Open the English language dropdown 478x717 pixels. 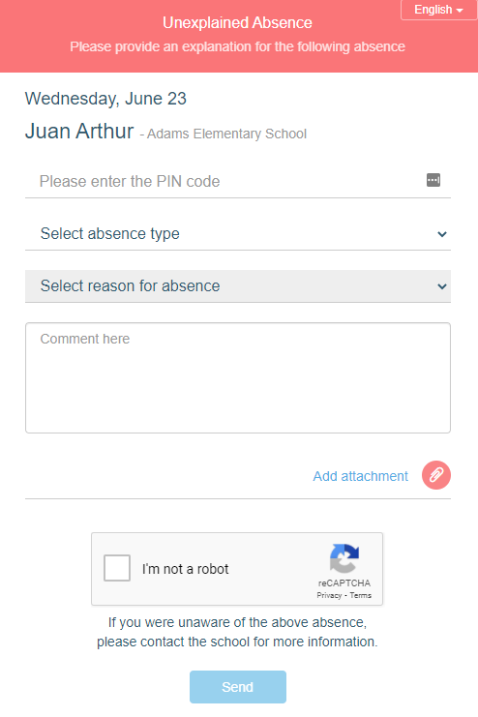click(438, 10)
